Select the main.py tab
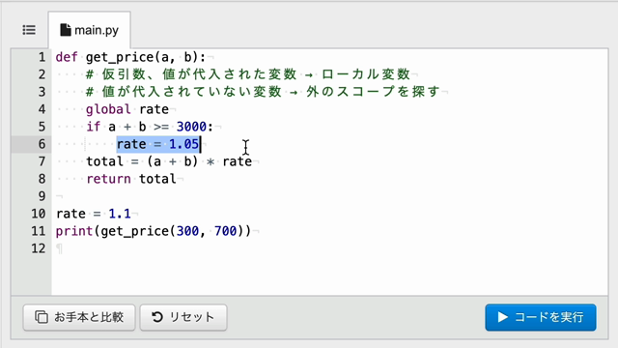 coord(90,30)
